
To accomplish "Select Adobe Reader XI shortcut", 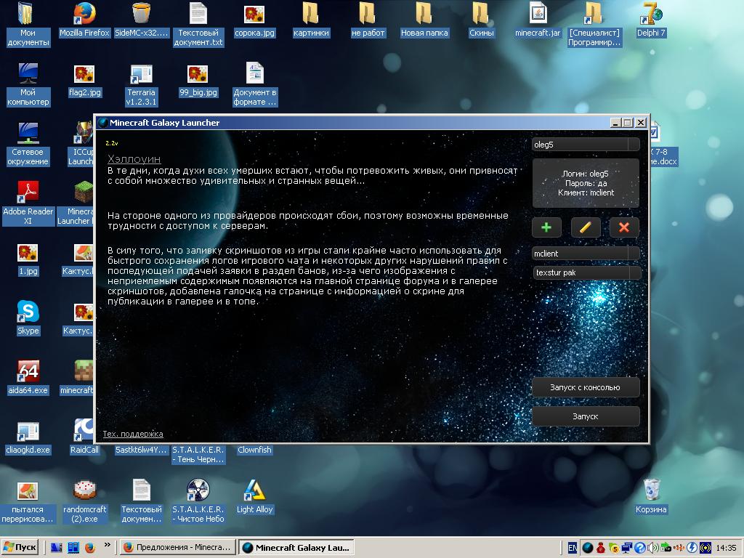I will [x=28, y=203].
